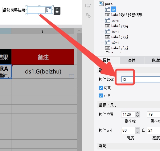Click the para root node icon
160x151 pixels.
point(101,4)
